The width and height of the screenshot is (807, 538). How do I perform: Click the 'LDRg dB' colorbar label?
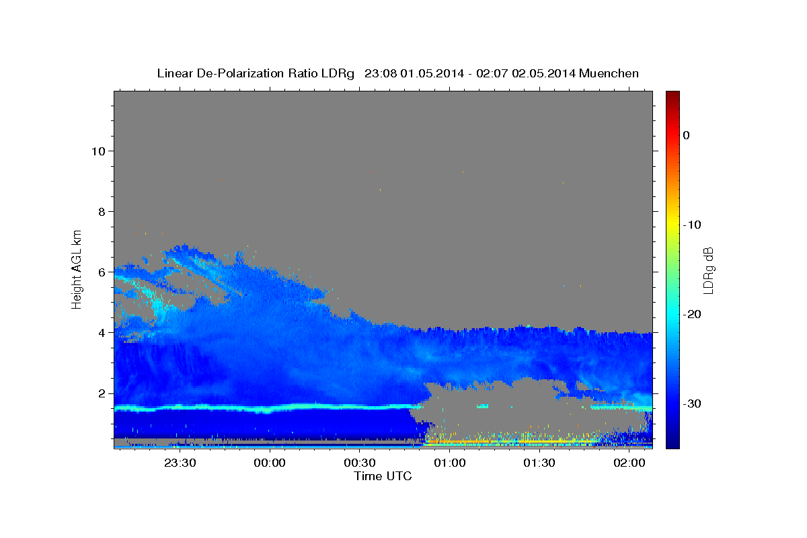pos(707,270)
